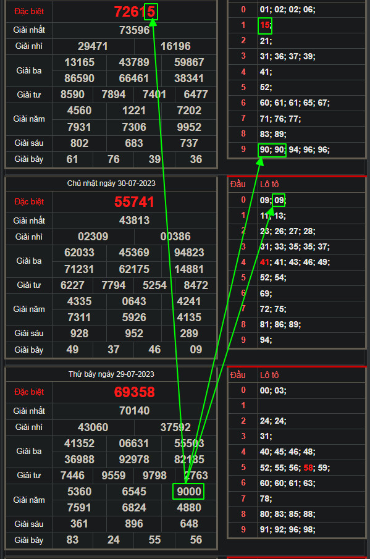This screenshot has width=370, height=559.
Task: Click the Lô tô column header in second table
Action: point(269,184)
